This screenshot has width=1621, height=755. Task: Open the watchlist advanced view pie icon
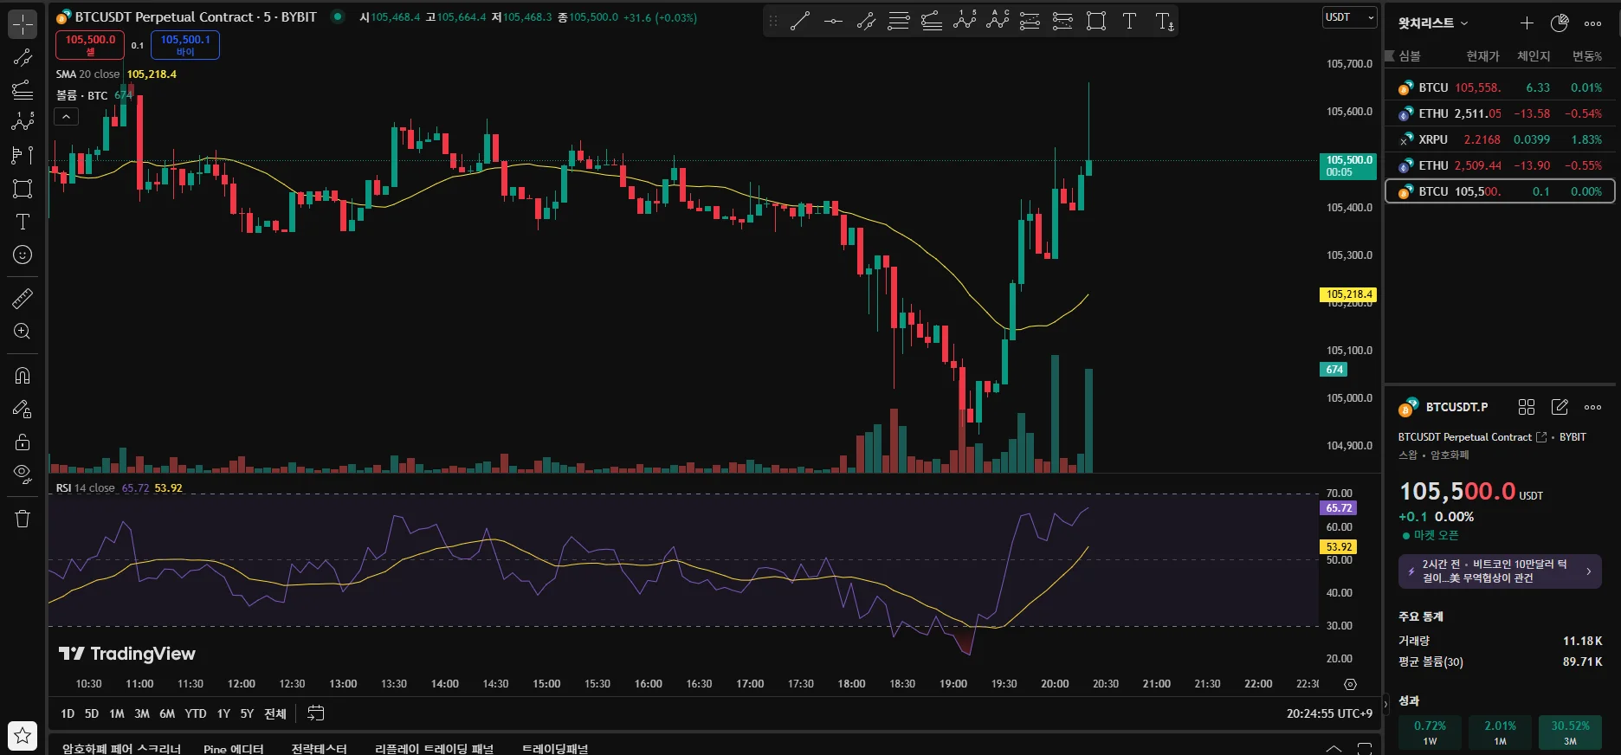pyautogui.click(x=1560, y=23)
